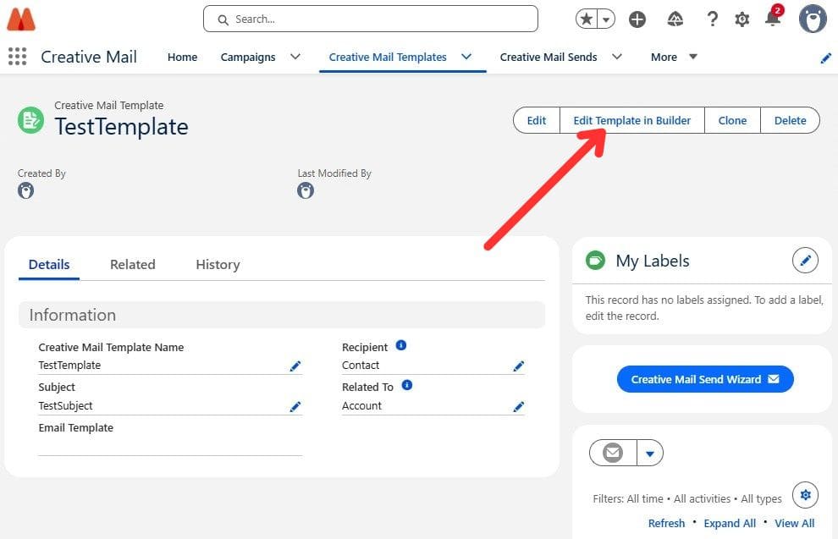Click the Favorites star icon
Viewport: 838px width, 539px height.
tap(587, 19)
